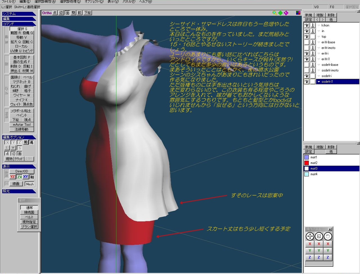The image size is (360, 274).
Task: Toggle the lock key icon for kihon
Action: tap(313, 25)
